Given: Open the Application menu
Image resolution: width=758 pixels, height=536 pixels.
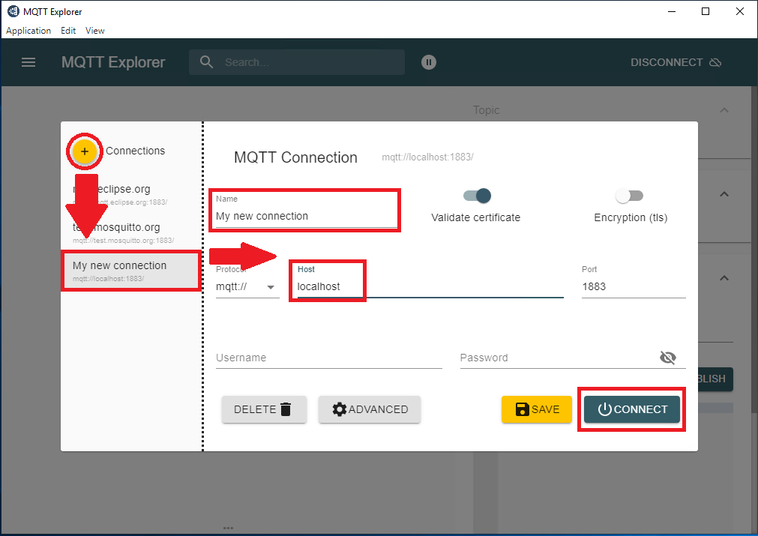Looking at the screenshot, I should pos(28,31).
